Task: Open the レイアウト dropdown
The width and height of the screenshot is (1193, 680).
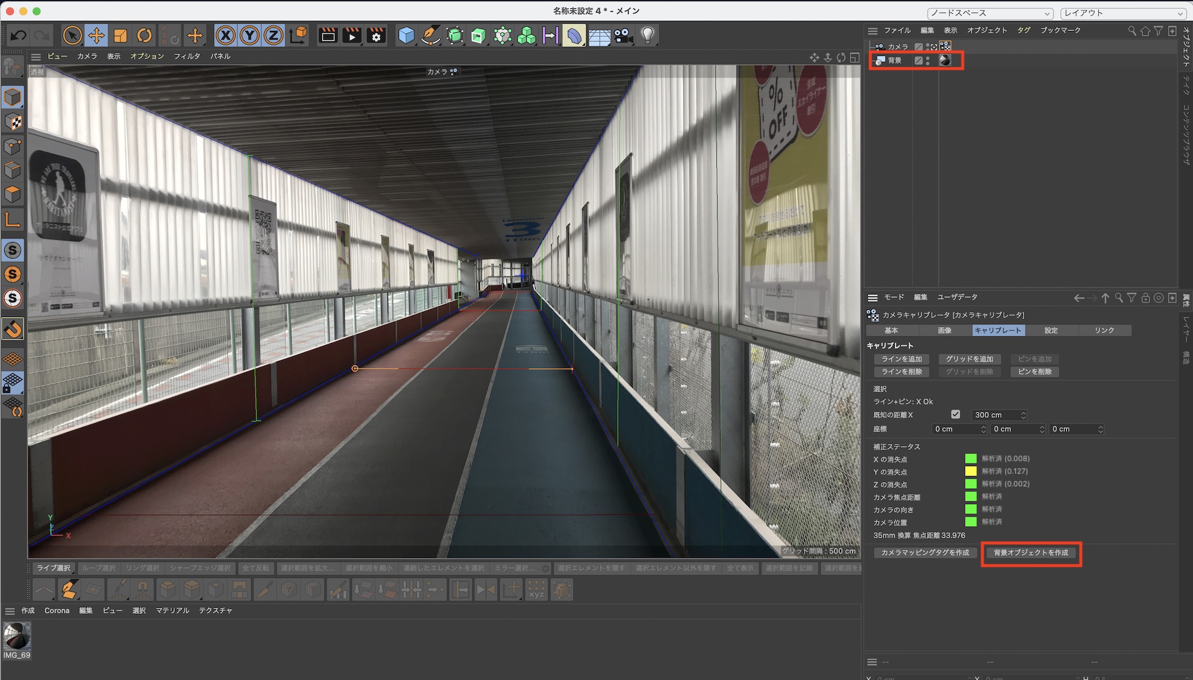Action: 1123,13
